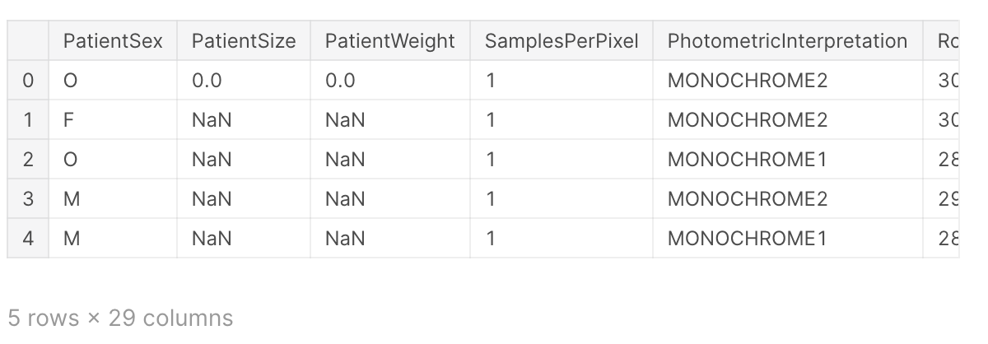Image resolution: width=988 pixels, height=344 pixels.
Task: Click PatientSex value F in row 1
Action: pyautogui.click(x=69, y=120)
